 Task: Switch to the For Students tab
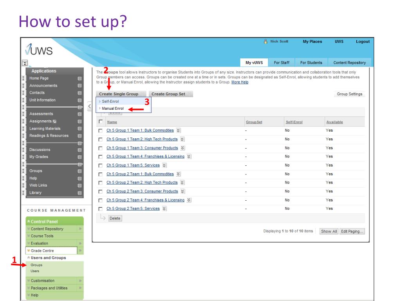pos(311,62)
